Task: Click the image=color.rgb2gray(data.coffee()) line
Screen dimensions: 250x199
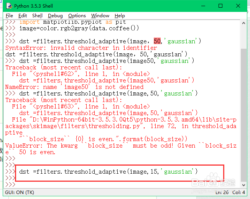Action: pyautogui.click(x=79, y=28)
